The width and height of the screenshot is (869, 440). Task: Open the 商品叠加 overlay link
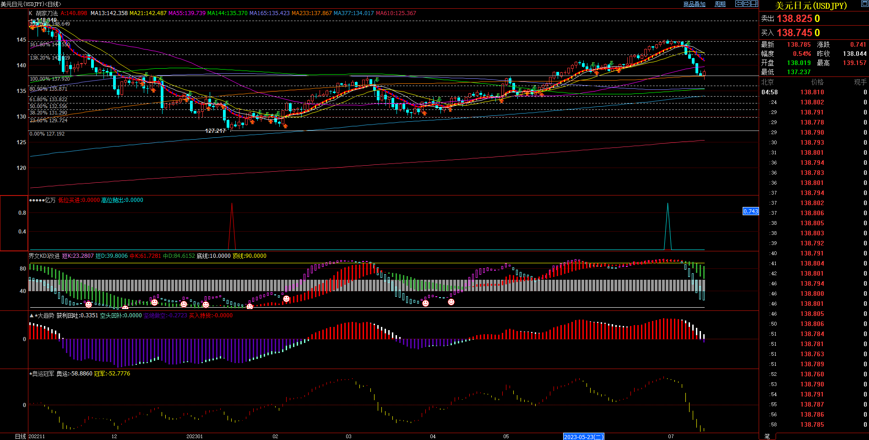click(694, 4)
